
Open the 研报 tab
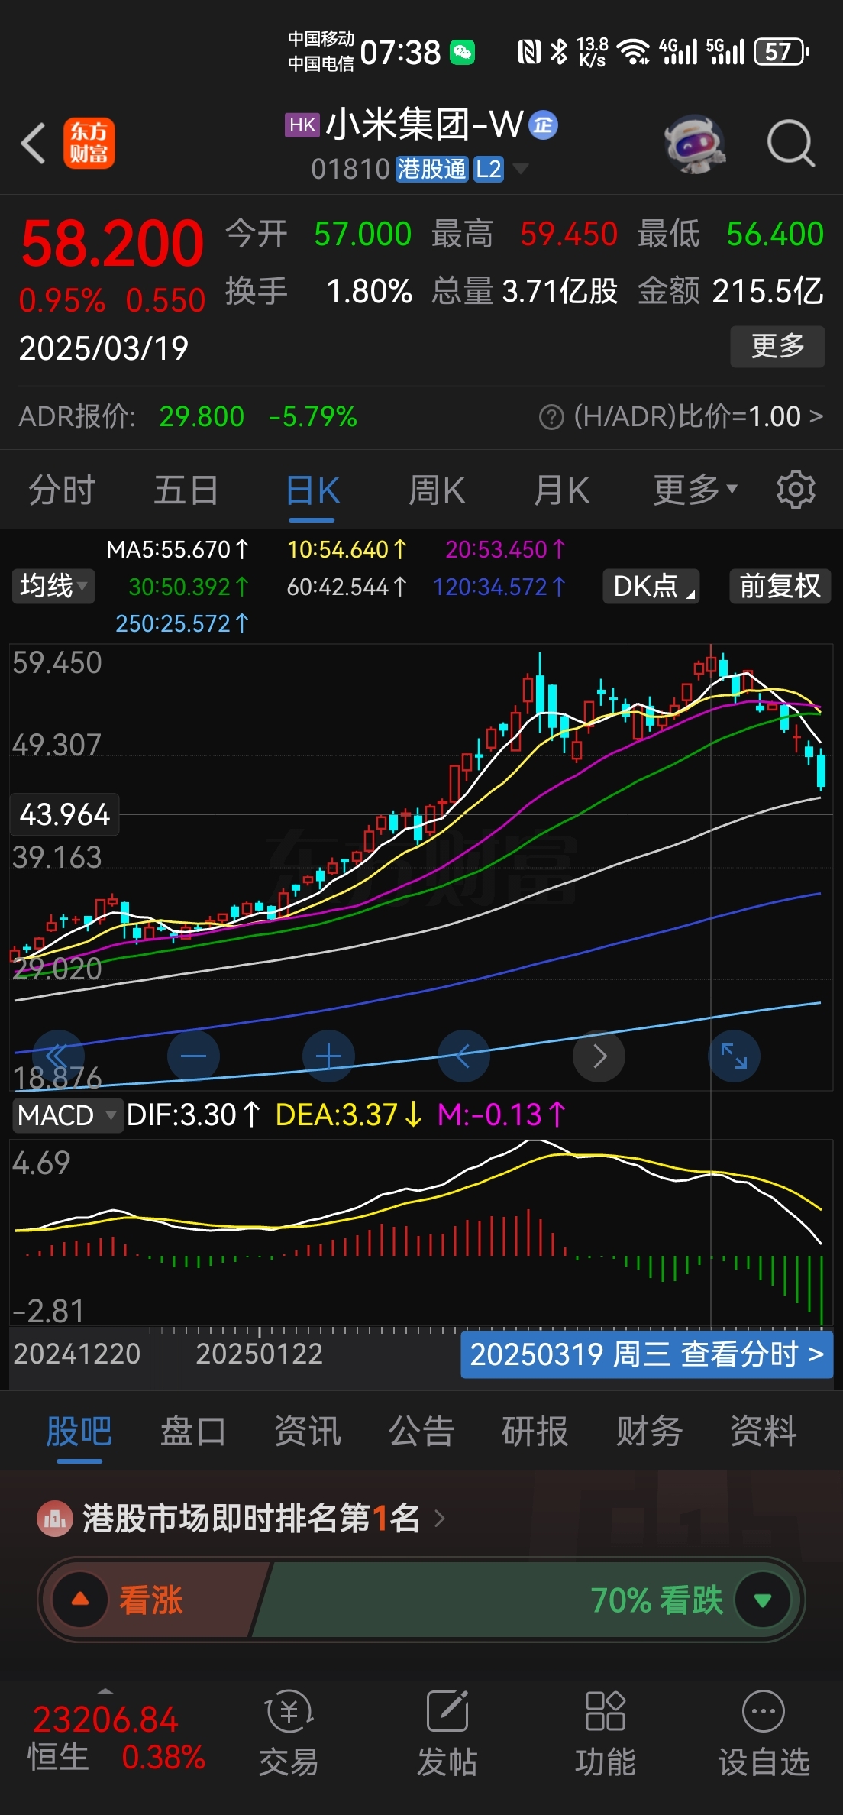pos(535,1431)
